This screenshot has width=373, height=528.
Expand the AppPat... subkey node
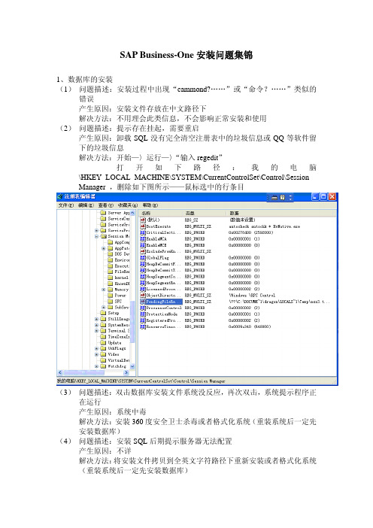pyautogui.click(x=103, y=248)
